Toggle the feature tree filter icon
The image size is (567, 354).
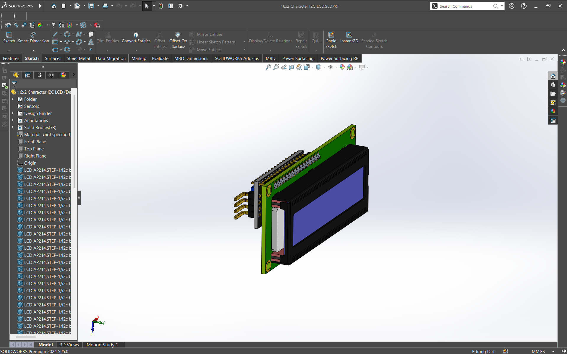pos(14,84)
